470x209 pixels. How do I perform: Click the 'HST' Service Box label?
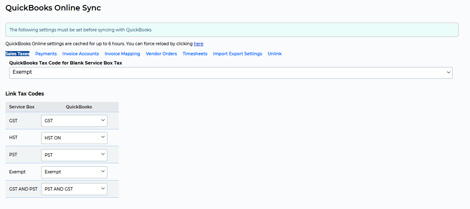tap(13, 137)
